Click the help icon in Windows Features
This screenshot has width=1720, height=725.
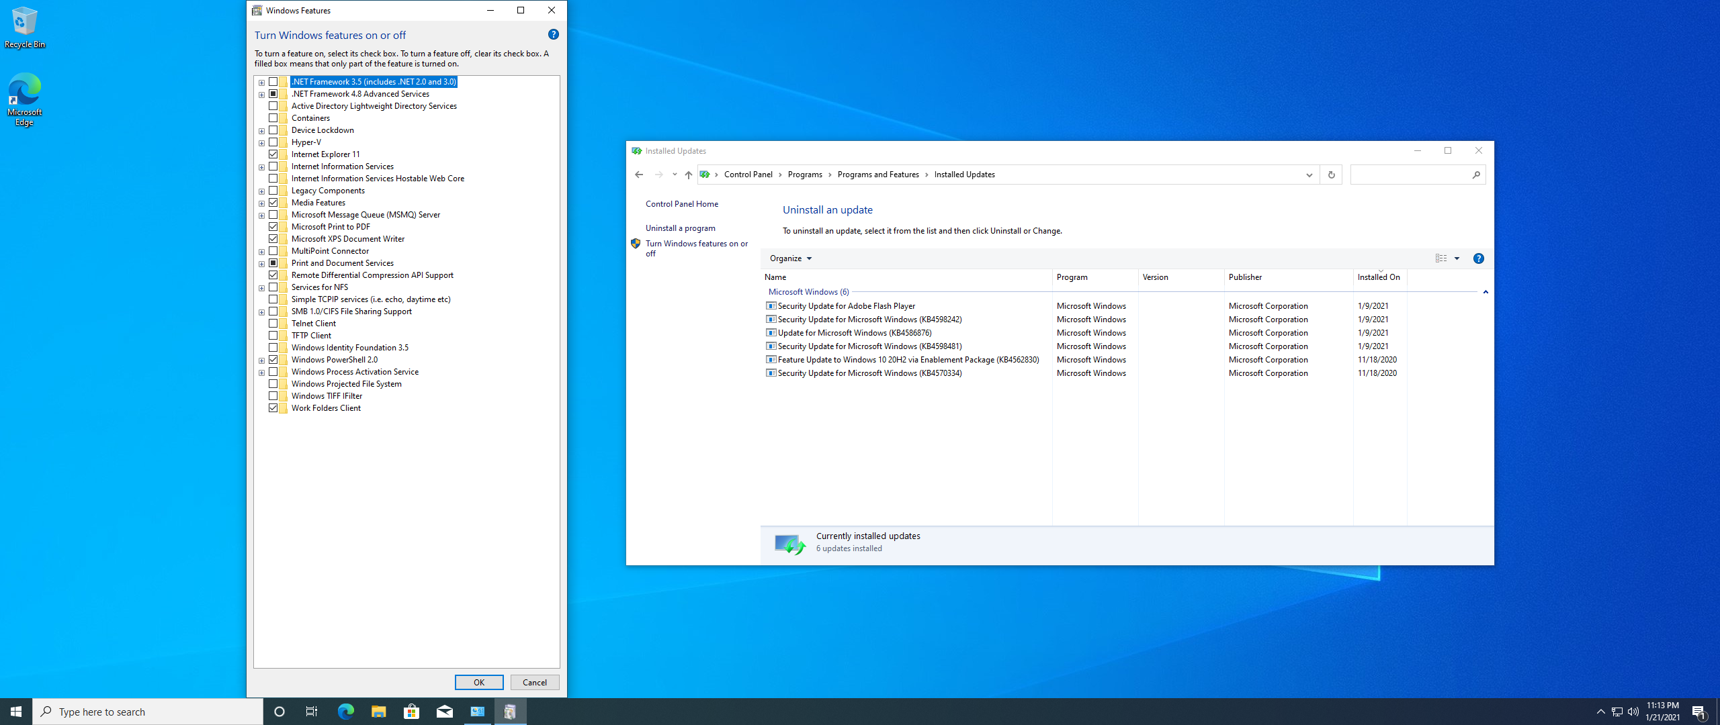(x=553, y=34)
